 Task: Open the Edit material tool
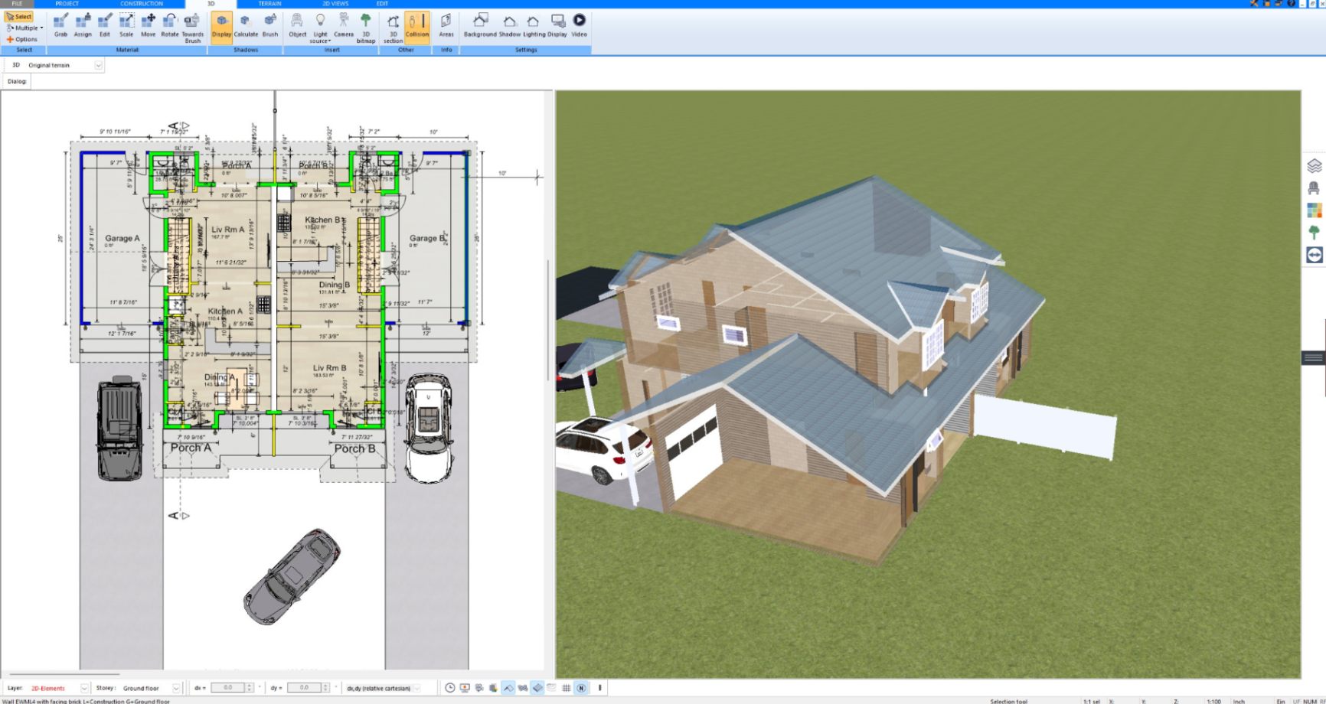point(105,25)
